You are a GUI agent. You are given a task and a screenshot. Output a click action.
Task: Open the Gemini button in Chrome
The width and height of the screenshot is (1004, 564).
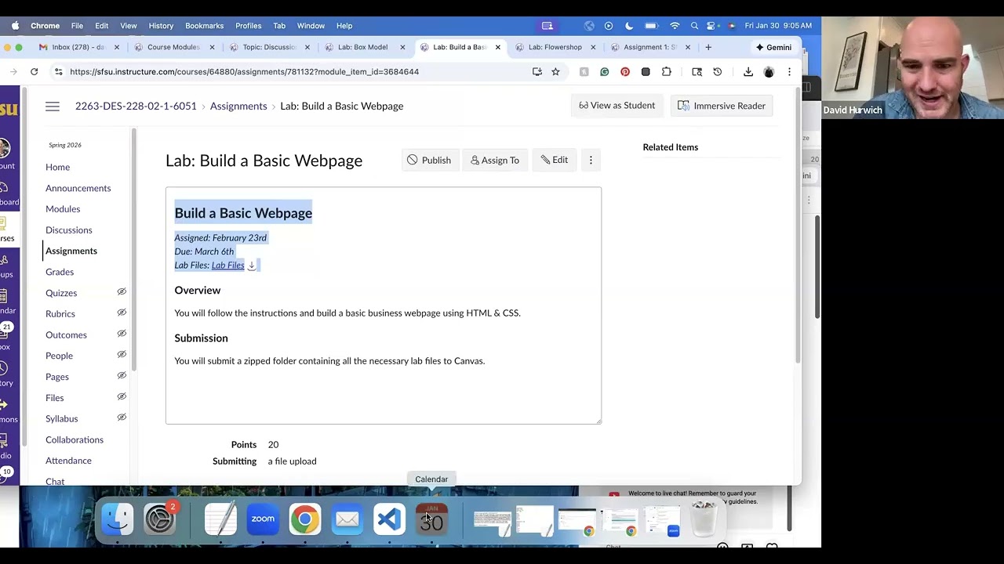773,47
